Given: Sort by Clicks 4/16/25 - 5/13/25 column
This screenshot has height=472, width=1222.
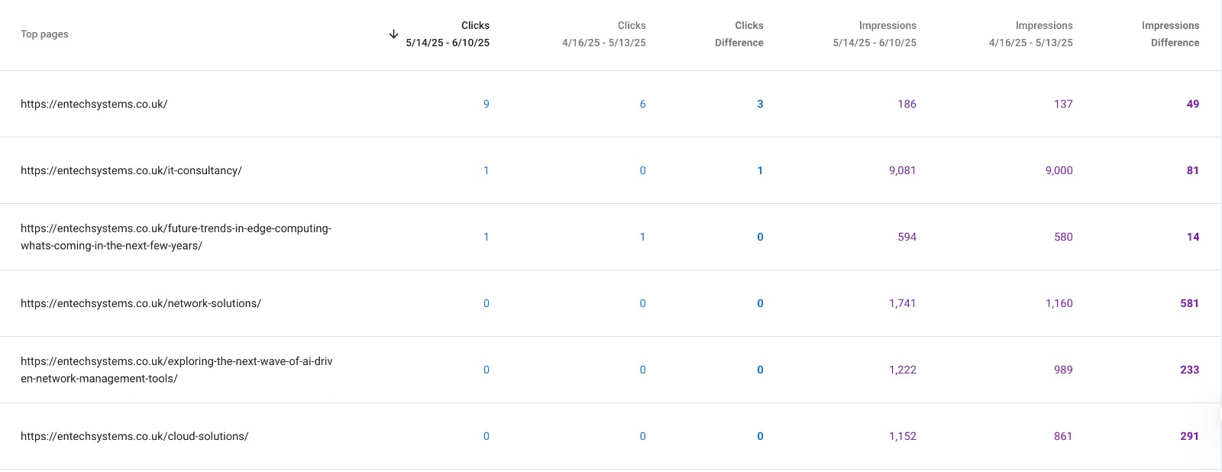Looking at the screenshot, I should coord(603,34).
